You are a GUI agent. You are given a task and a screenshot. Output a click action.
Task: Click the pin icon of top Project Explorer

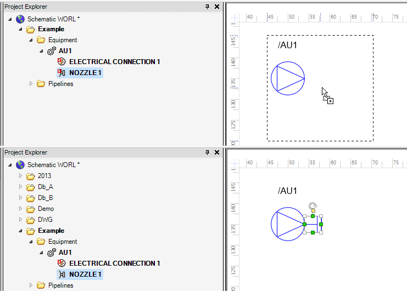pyautogui.click(x=207, y=7)
